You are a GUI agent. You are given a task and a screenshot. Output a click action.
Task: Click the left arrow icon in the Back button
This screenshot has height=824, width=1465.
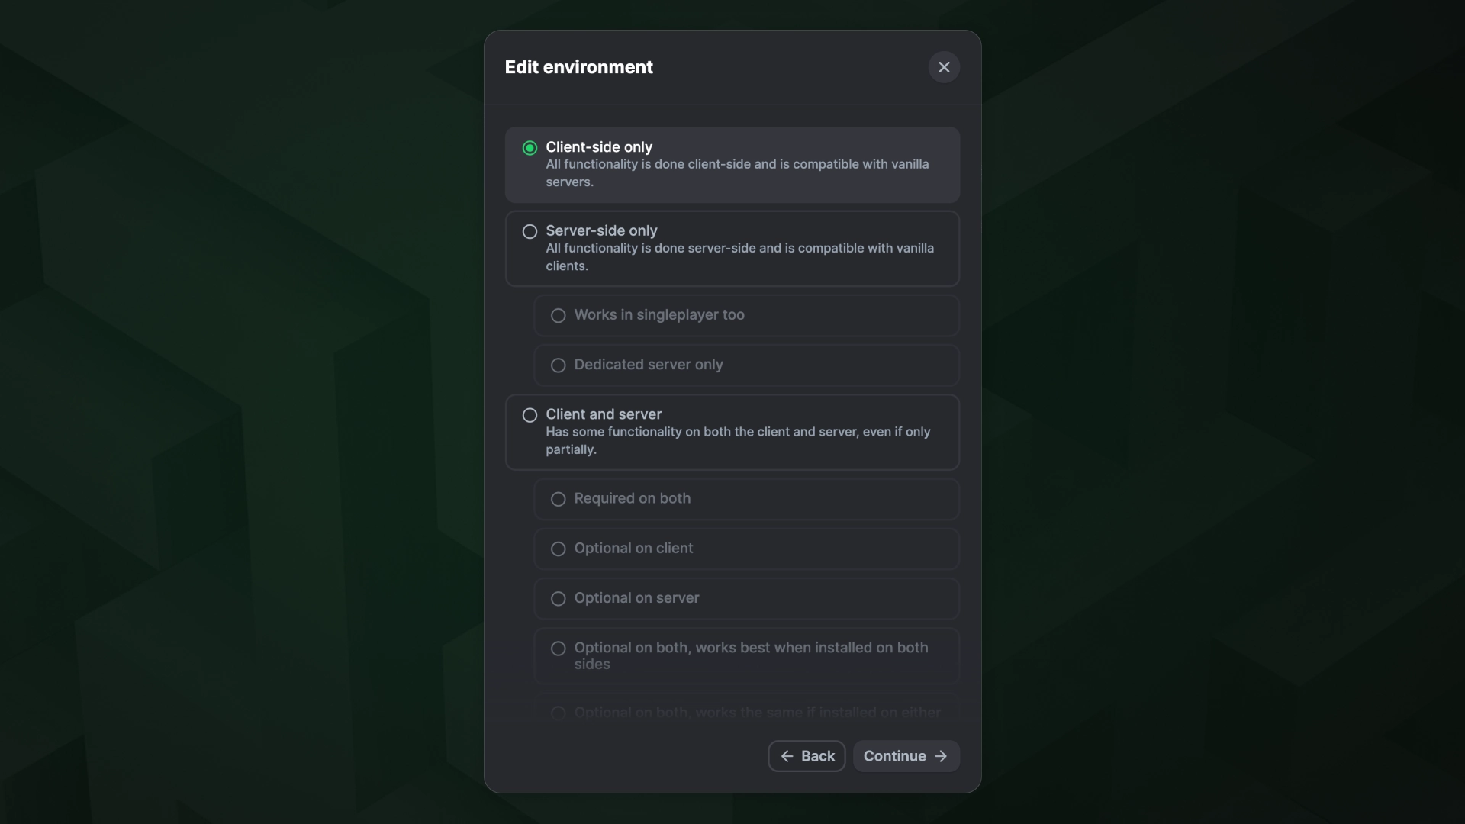pos(788,756)
